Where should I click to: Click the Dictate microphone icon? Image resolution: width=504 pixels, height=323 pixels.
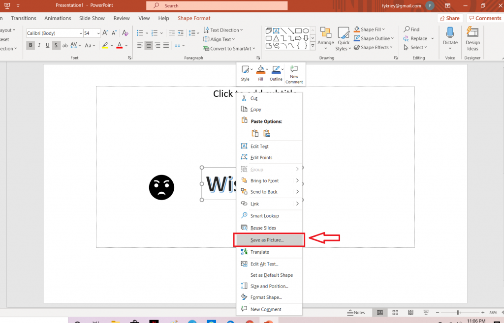(450, 33)
